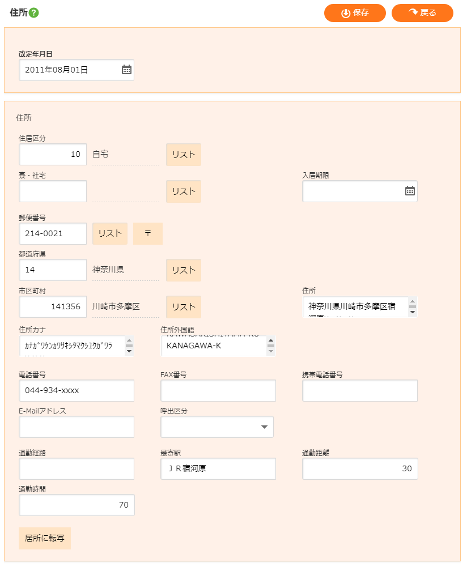Open calendar picker for 入居期限
The width and height of the screenshot is (467, 567).
(x=410, y=191)
